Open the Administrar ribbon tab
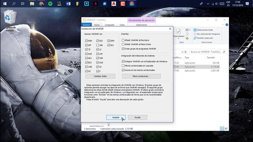The width and height of the screenshot is (253, 142). tap(142, 25)
